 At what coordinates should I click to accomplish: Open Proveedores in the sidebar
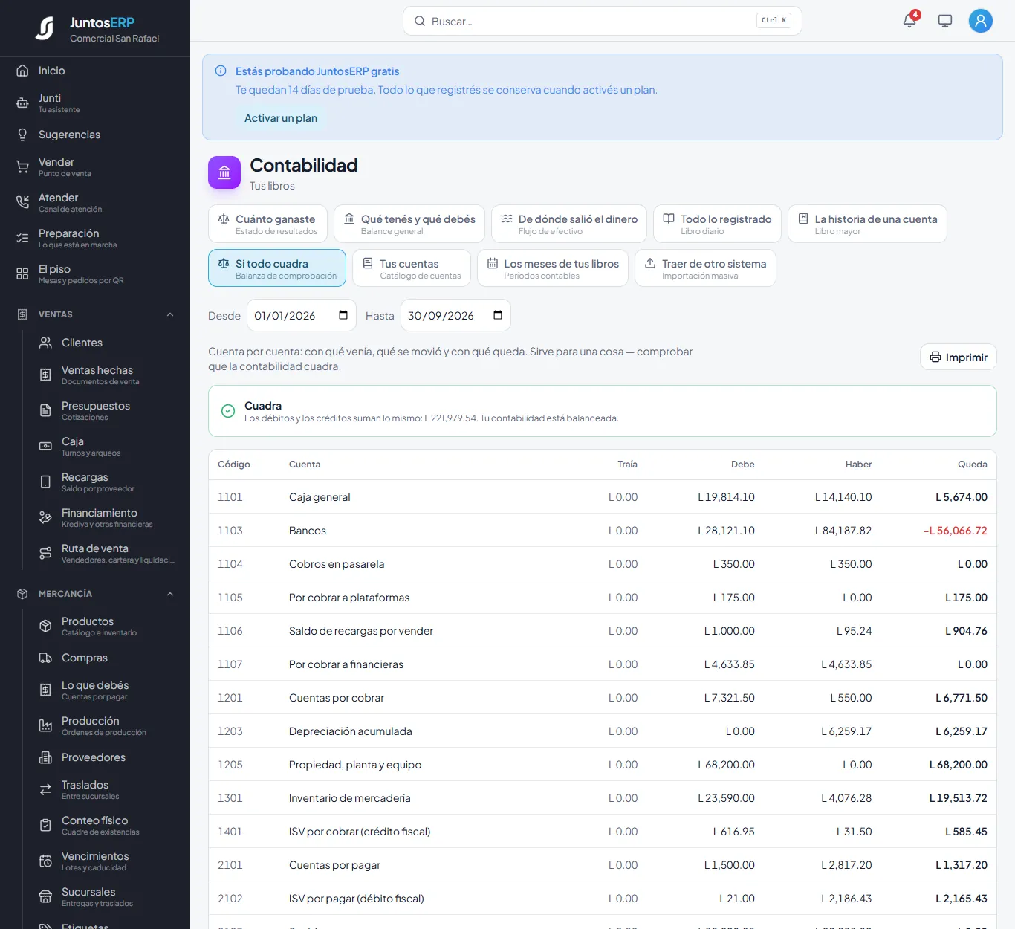[x=106, y=757]
